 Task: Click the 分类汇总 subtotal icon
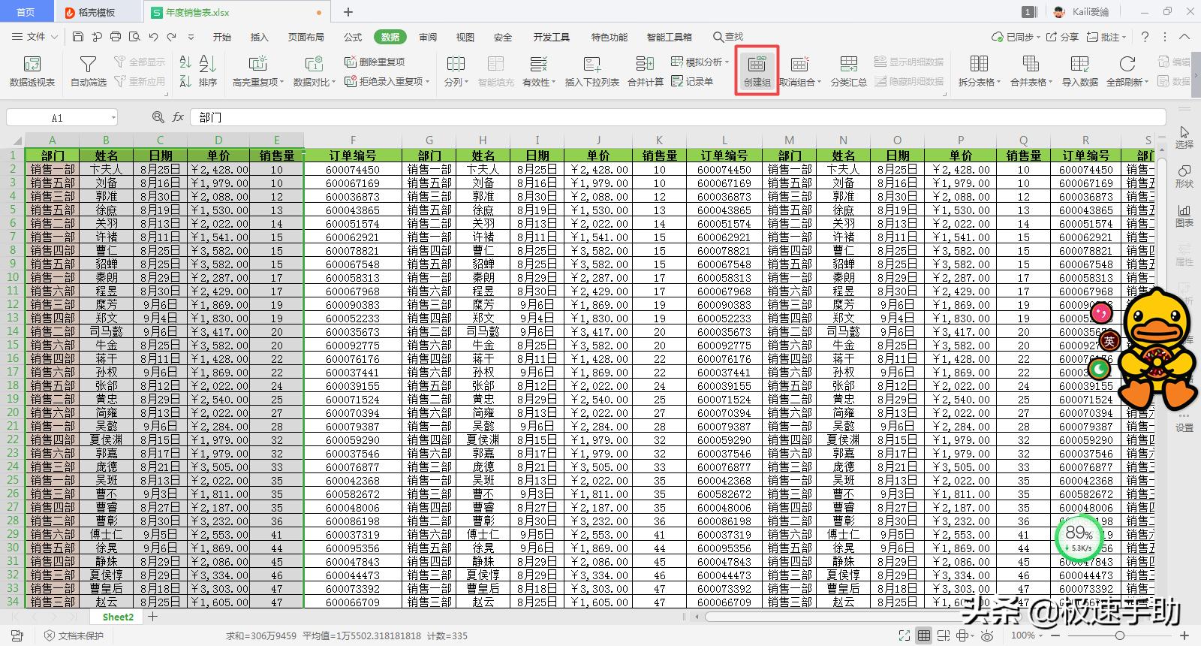coord(849,64)
